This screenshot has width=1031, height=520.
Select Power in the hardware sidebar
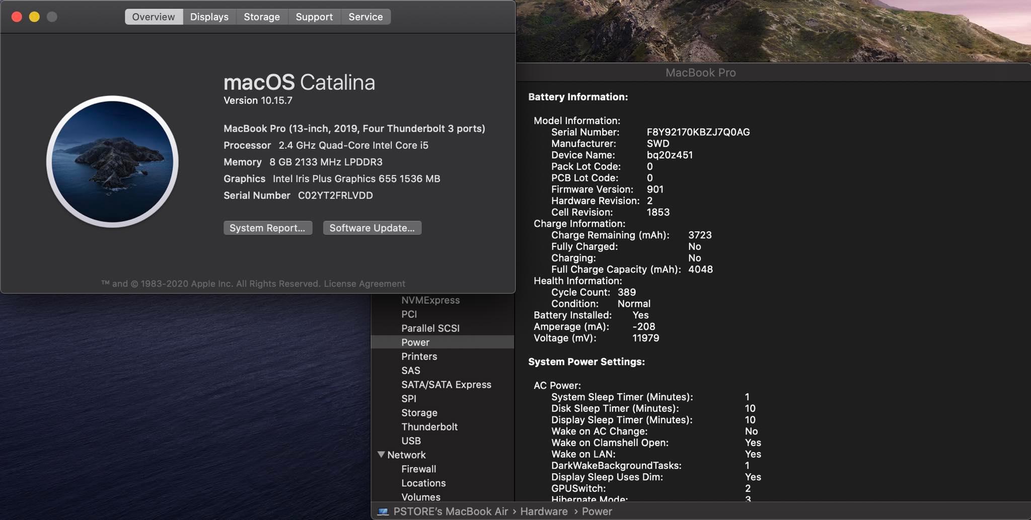tap(415, 342)
